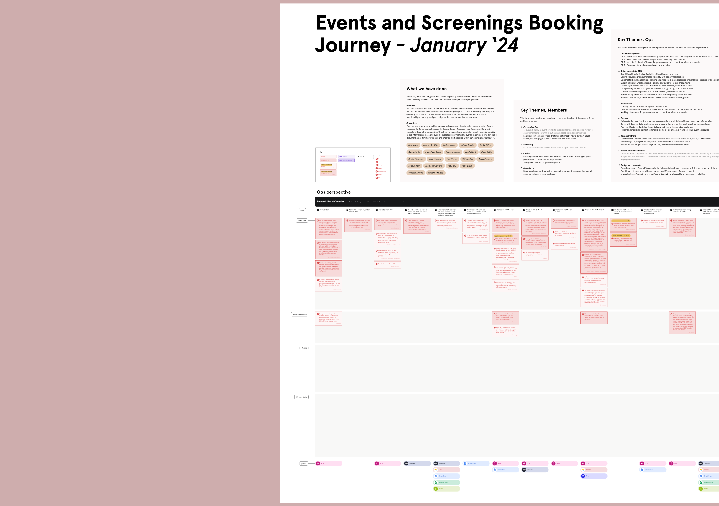
Task: Click the Systems row label at bottom
Action: (x=304, y=463)
